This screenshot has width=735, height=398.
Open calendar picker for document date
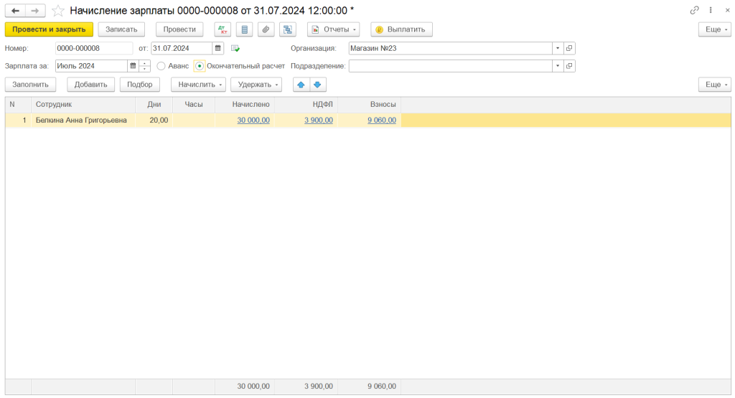218,48
